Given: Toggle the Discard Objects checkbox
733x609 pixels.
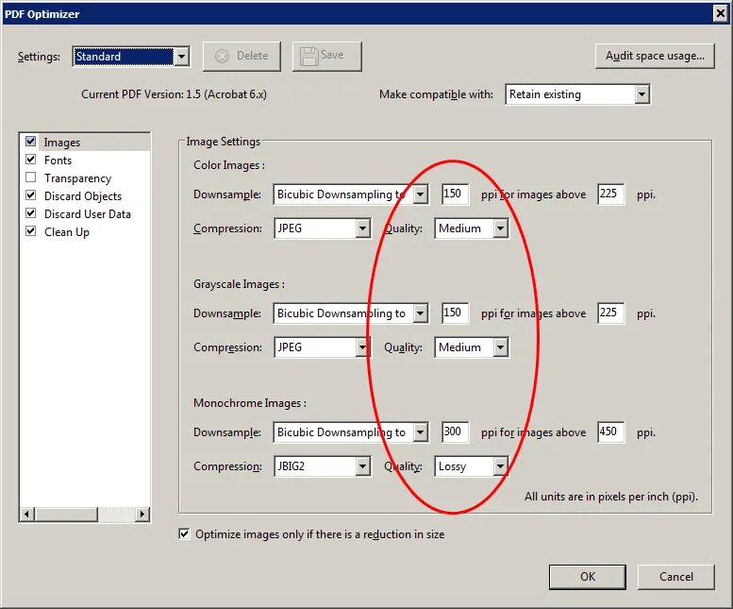Looking at the screenshot, I should (31, 195).
